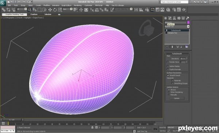Click the Select and Link tool
The image size is (219, 133).
3,9
